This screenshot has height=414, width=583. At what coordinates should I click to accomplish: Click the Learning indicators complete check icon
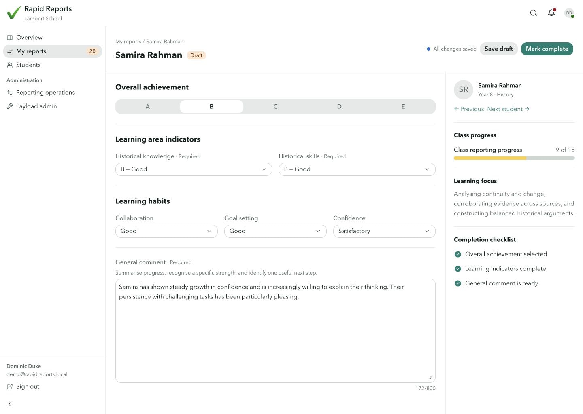pyautogui.click(x=458, y=269)
